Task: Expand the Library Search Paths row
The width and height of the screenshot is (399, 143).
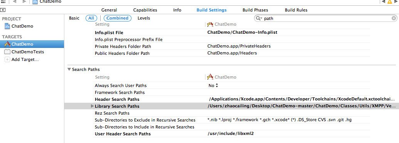Action: pos(93,106)
